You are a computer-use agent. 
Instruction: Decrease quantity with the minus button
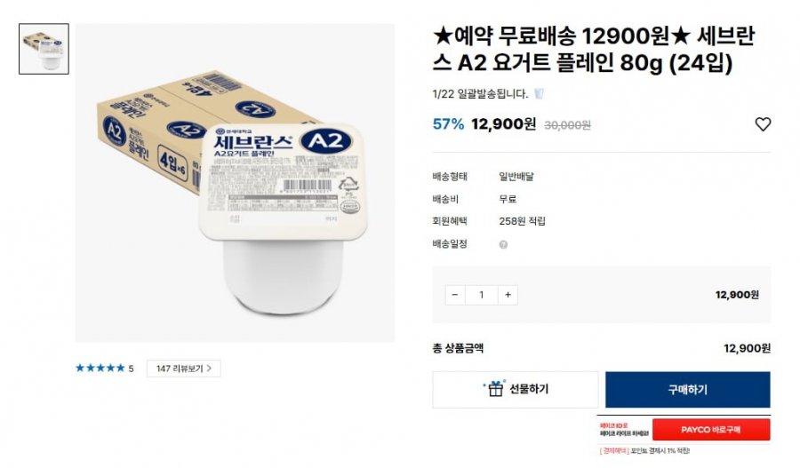(455, 295)
